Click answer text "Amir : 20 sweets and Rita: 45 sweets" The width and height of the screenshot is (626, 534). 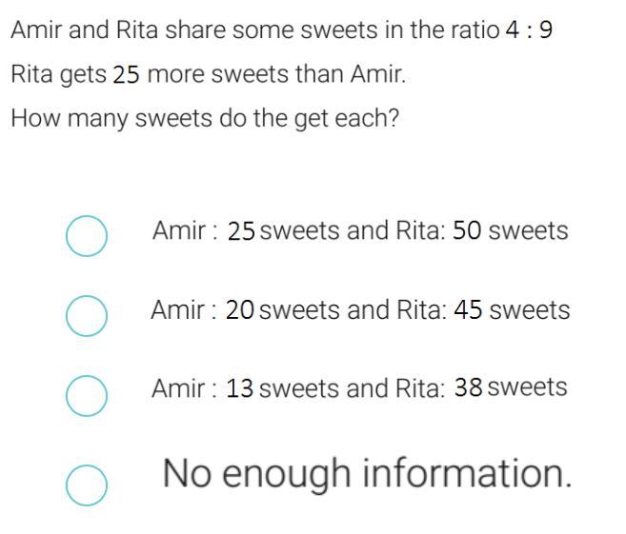359,310
